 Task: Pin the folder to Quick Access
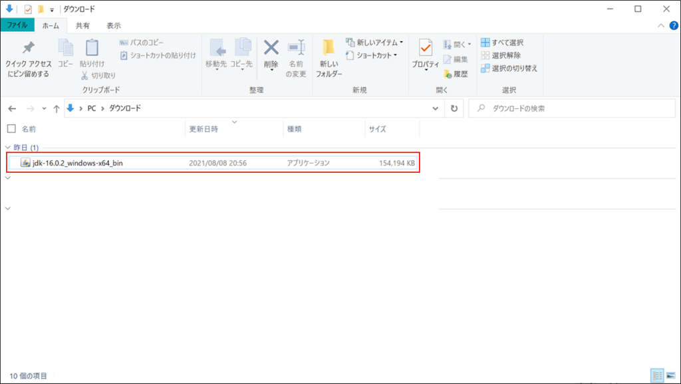click(x=28, y=59)
